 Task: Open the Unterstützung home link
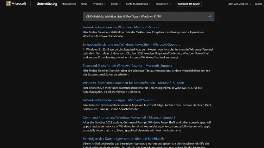(x=47, y=4)
